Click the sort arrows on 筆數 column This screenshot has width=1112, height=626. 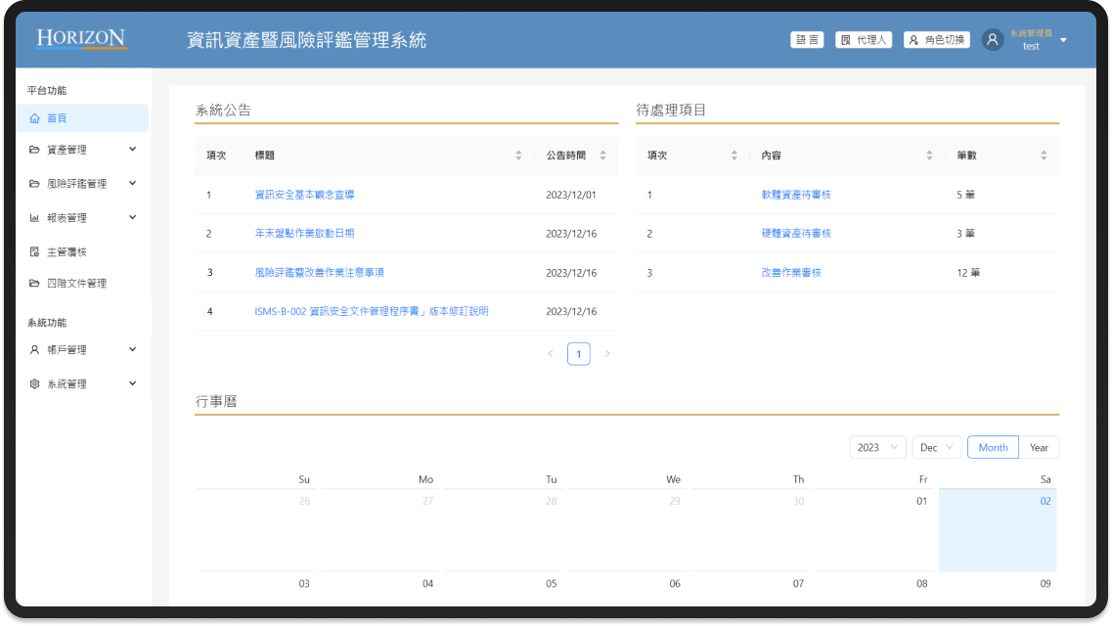tap(1044, 156)
